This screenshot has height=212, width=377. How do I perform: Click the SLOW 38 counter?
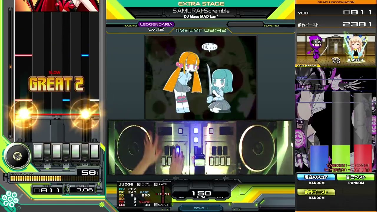[x=145, y=203]
